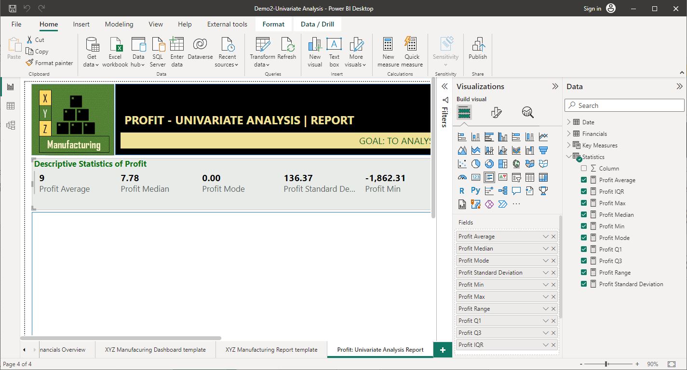This screenshot has height=370, width=687.
Task: Select the area chart visual
Action: tap(462, 150)
